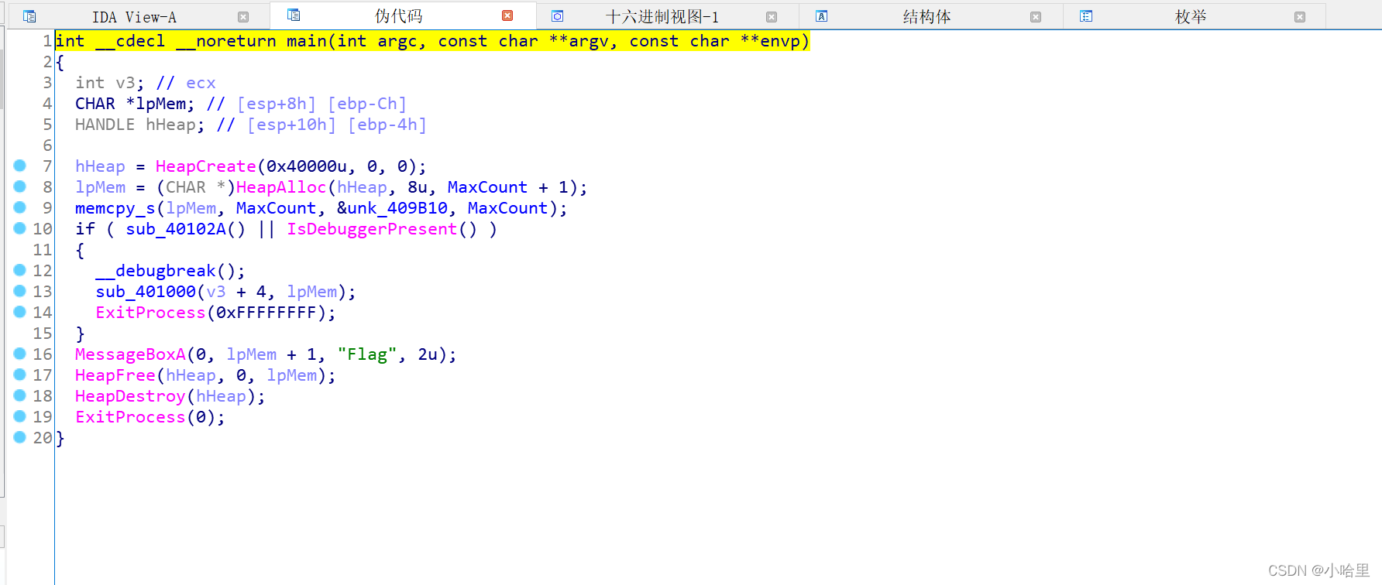The height and width of the screenshot is (585, 1382).
Task: Select the HeapAlloc function call
Action: [x=281, y=187]
